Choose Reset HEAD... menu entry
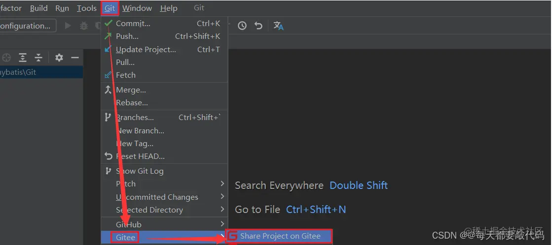This screenshot has width=552, height=245. point(164,156)
